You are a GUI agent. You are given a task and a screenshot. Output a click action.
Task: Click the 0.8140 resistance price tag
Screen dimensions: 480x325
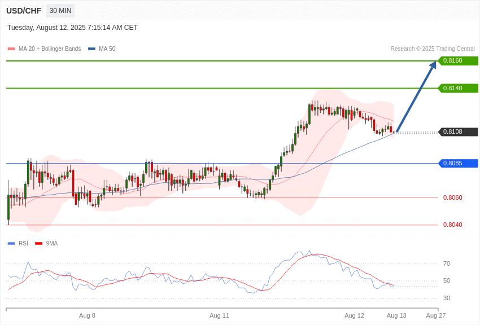(459, 88)
